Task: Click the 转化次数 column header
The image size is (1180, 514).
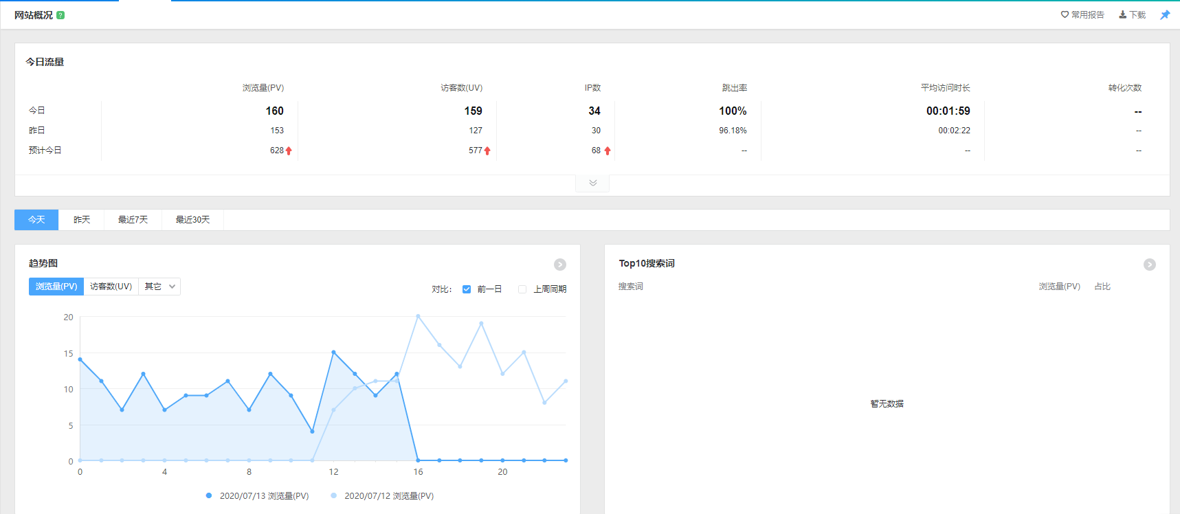Action: click(x=1125, y=88)
